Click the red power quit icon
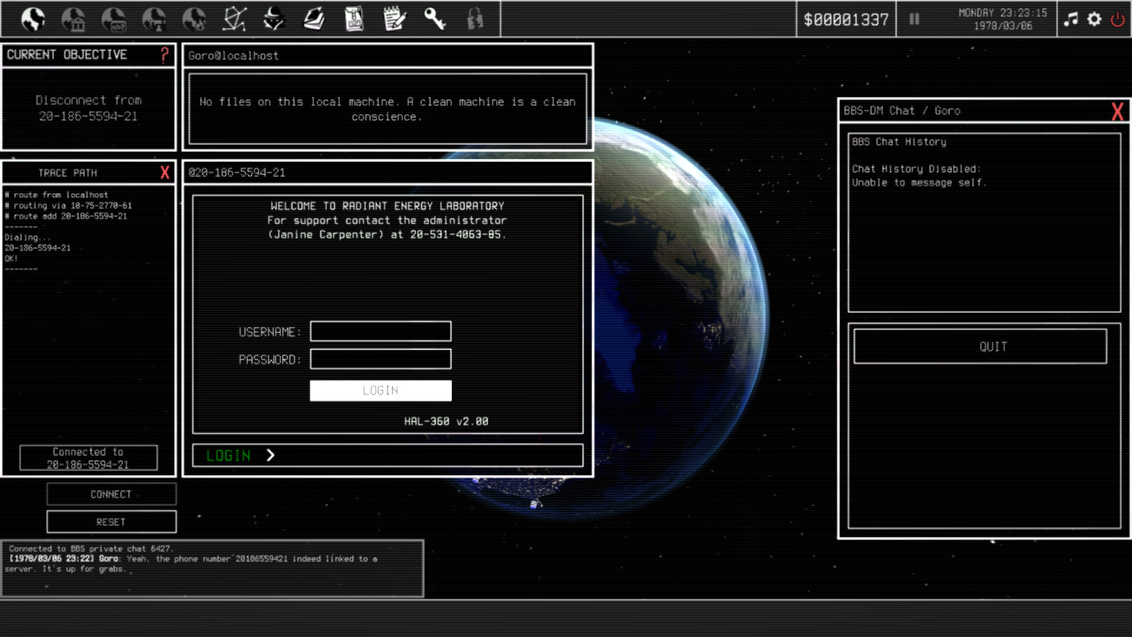1132x637 pixels. pos(1117,19)
